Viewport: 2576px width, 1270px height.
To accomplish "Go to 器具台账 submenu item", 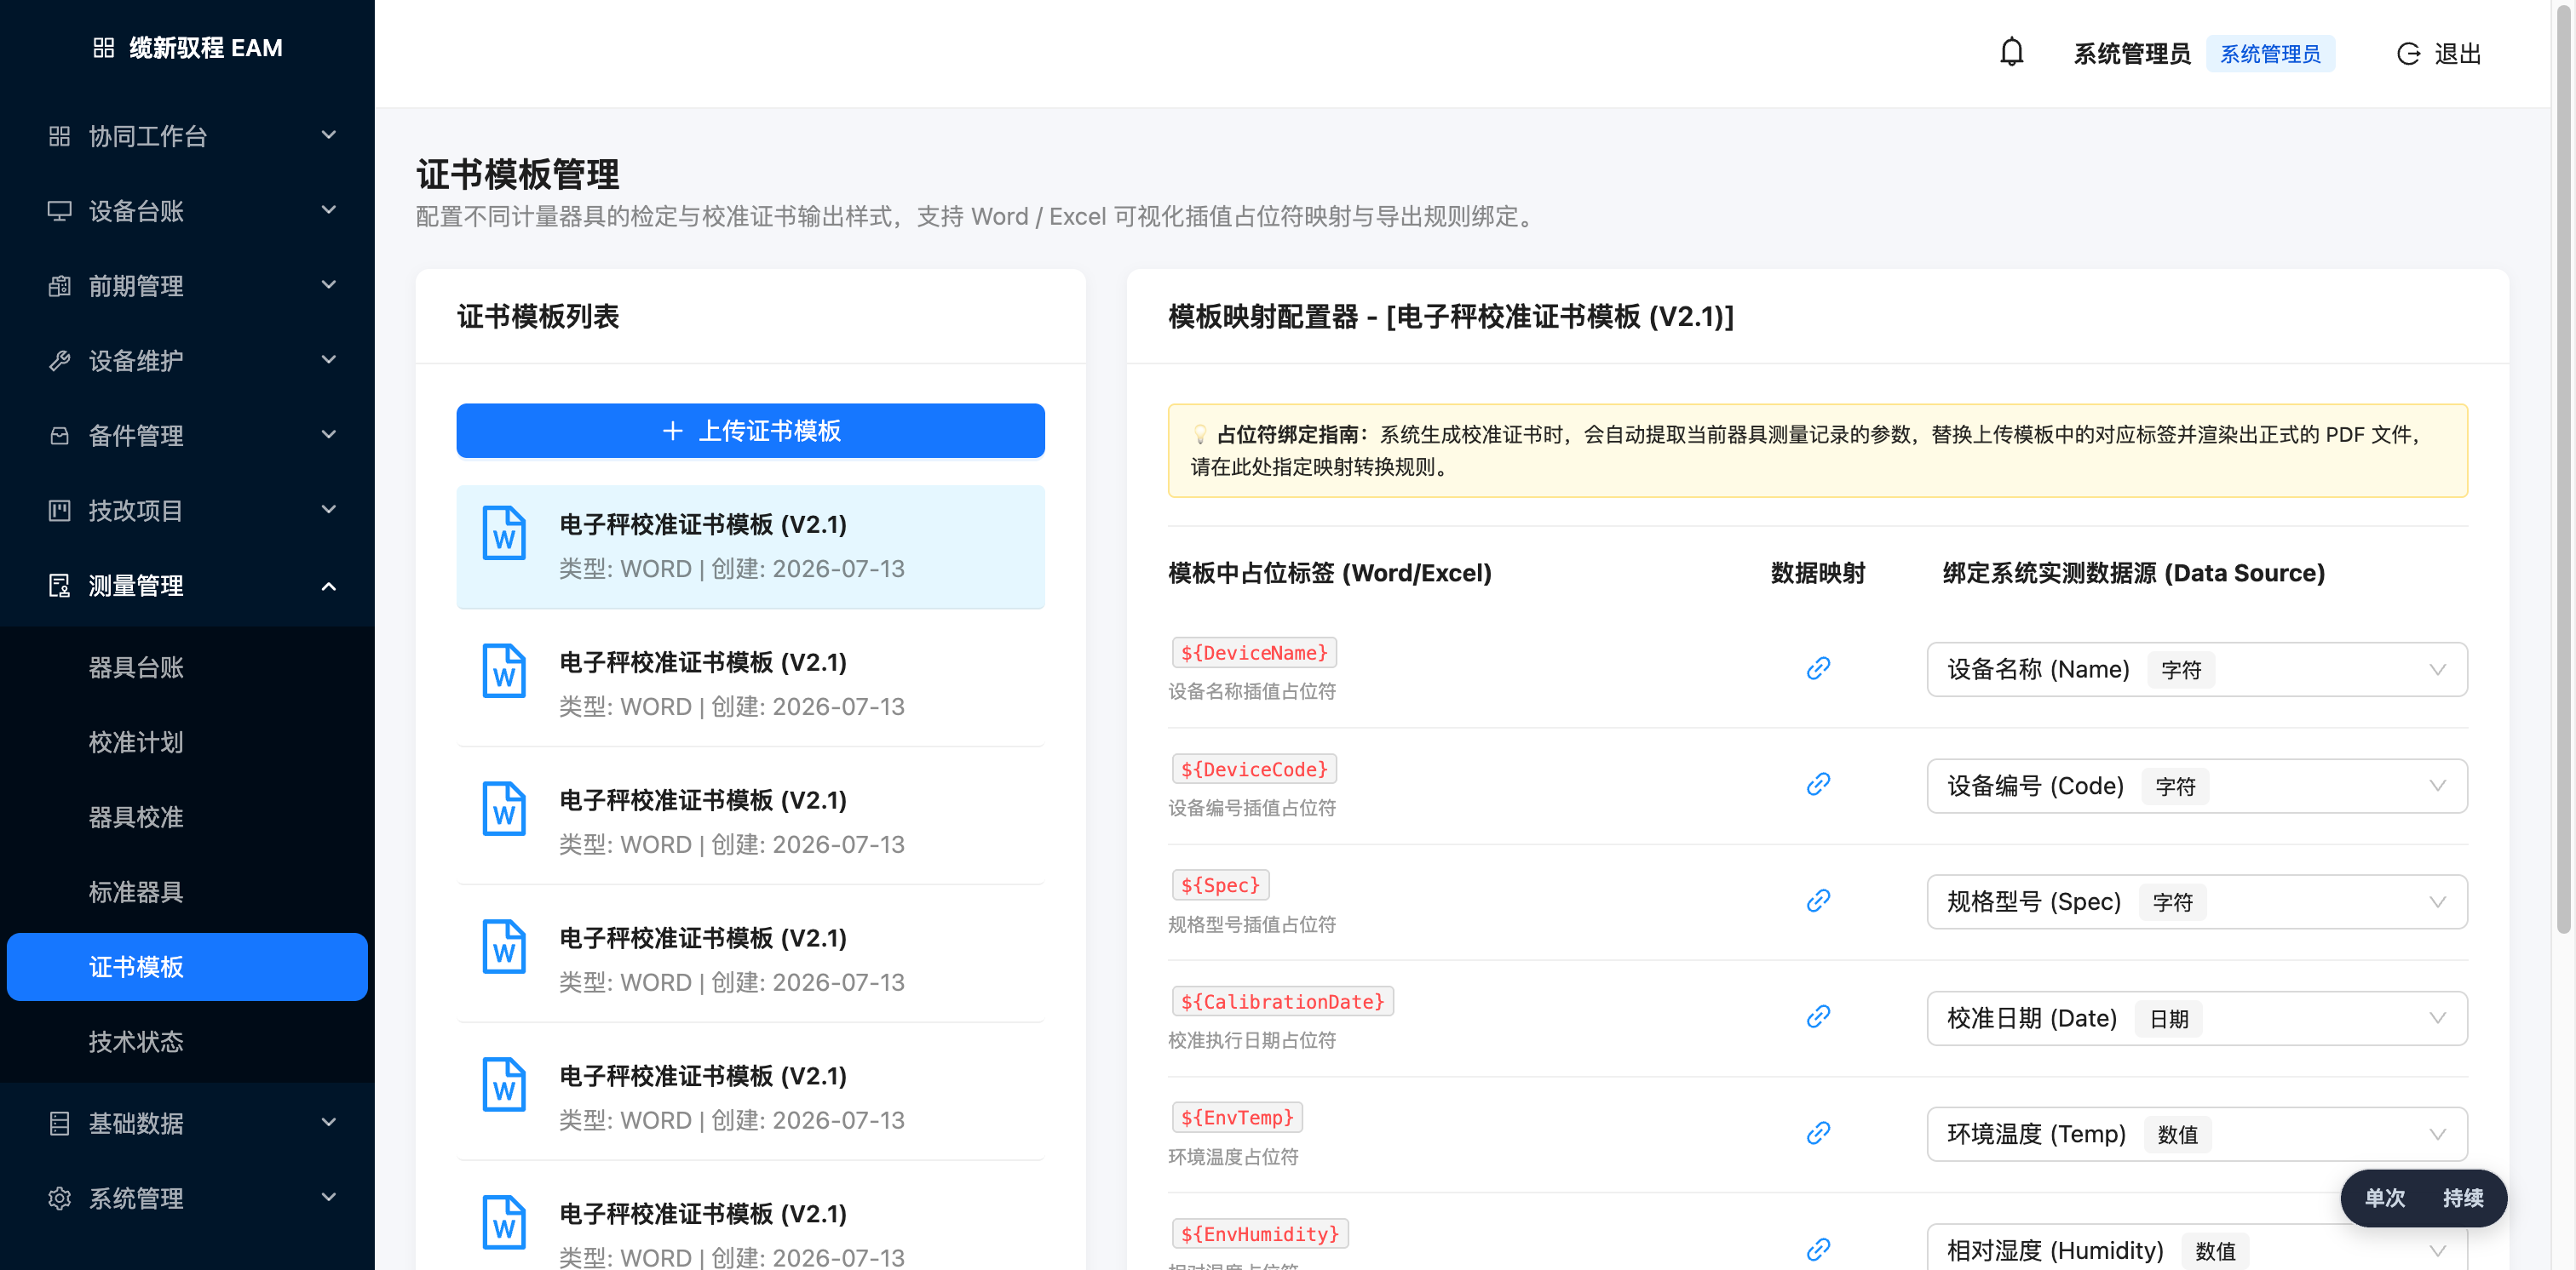I will (187, 667).
